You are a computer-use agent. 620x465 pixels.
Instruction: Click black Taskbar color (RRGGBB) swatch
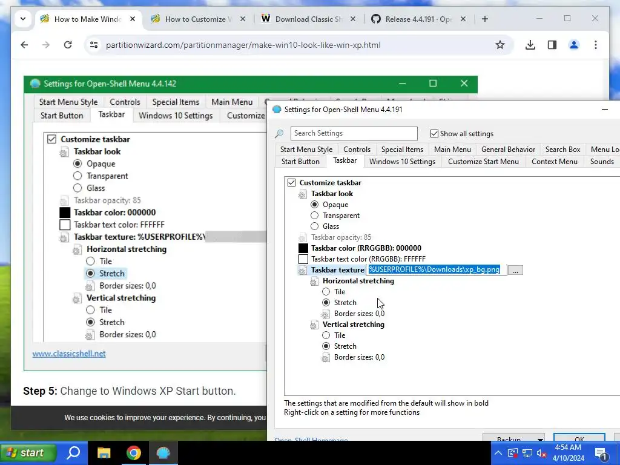coord(303,248)
